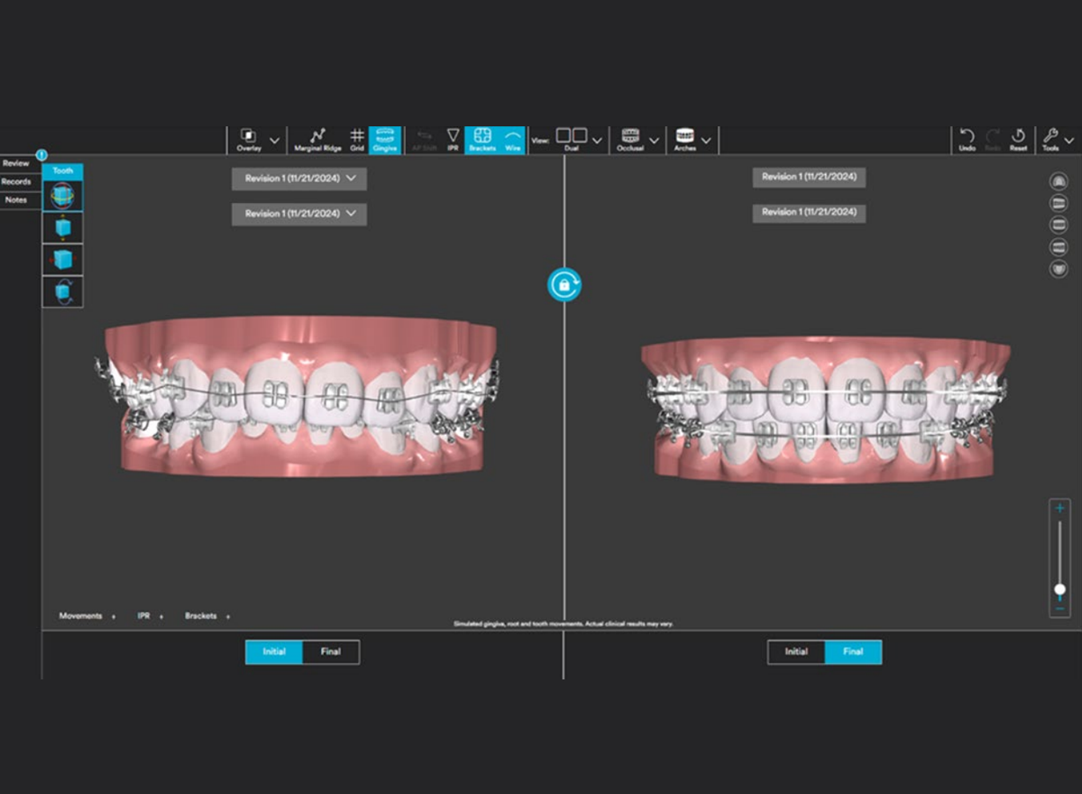Open the Tools dropdown menu
1082x794 pixels.
pyautogui.click(x=1068, y=141)
